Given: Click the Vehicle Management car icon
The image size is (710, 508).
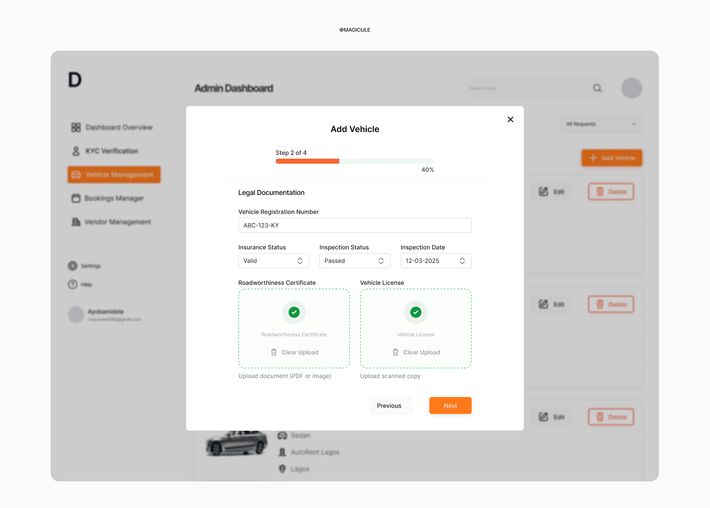Looking at the screenshot, I should pos(76,175).
